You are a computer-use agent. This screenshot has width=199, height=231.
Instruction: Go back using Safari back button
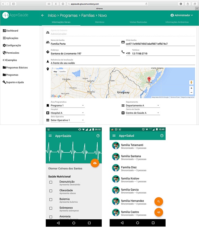click(x=3, y=4)
